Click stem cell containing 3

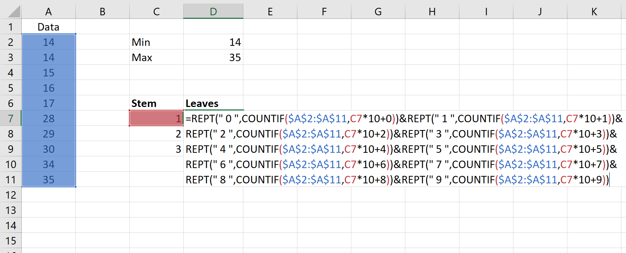pos(157,149)
